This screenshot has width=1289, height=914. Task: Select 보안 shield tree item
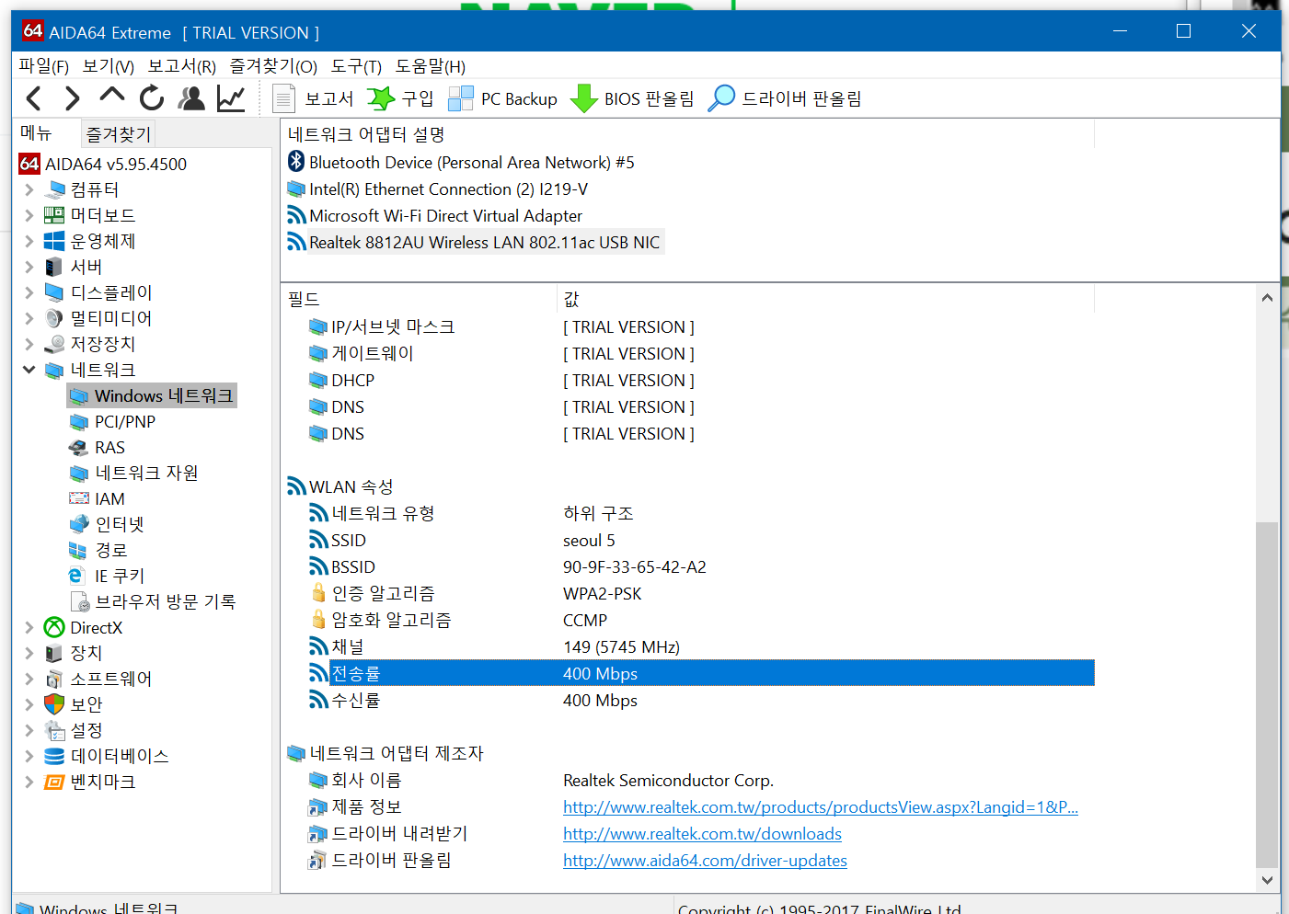coord(74,704)
